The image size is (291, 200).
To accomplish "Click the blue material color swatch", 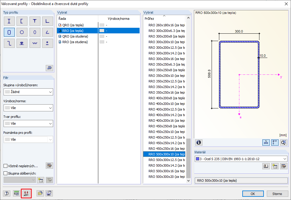I will pyautogui.click(x=198, y=159).
